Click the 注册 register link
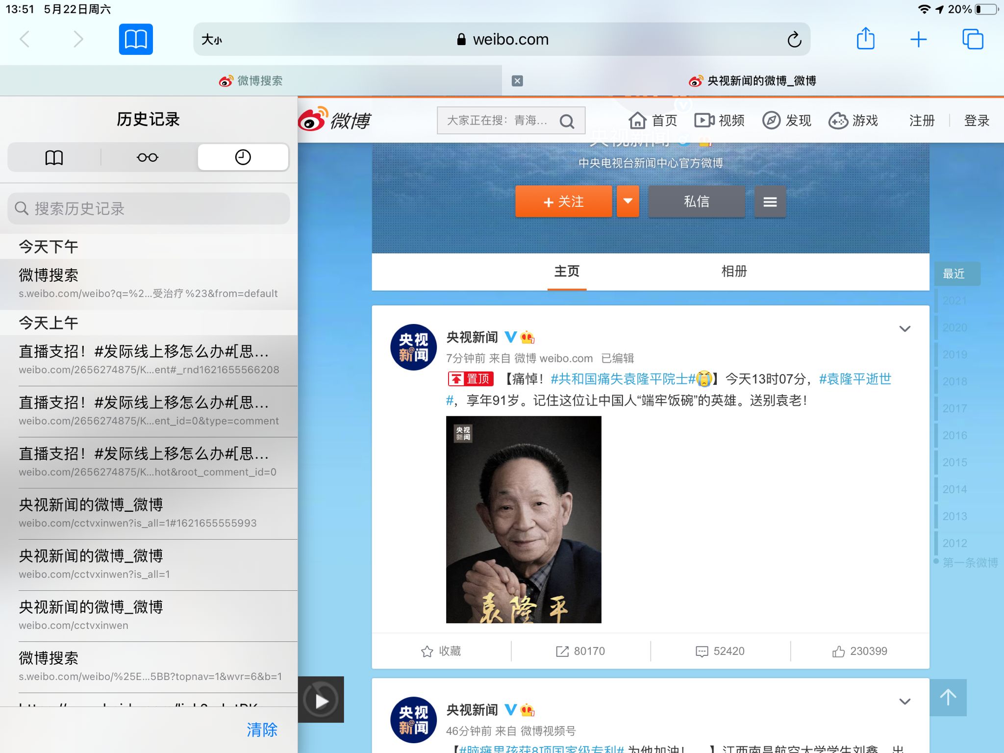 point(922,121)
